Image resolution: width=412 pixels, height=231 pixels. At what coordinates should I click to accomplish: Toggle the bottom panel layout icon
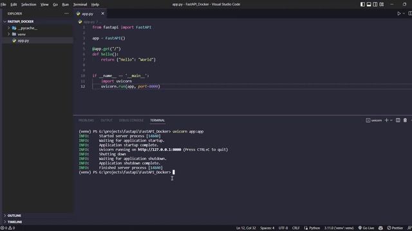tap(369, 4)
